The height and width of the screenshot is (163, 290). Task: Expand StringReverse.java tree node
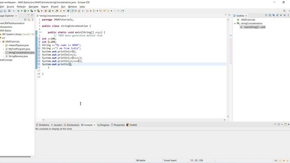[x=3, y=56]
